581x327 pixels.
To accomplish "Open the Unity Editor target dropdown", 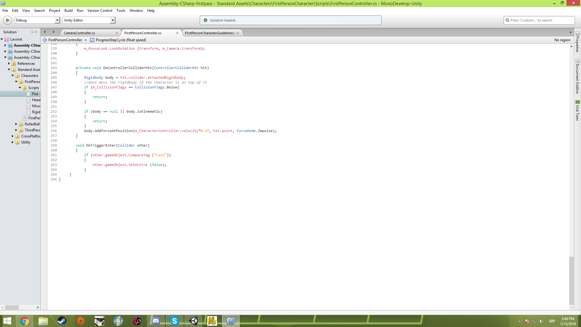I will point(113,20).
